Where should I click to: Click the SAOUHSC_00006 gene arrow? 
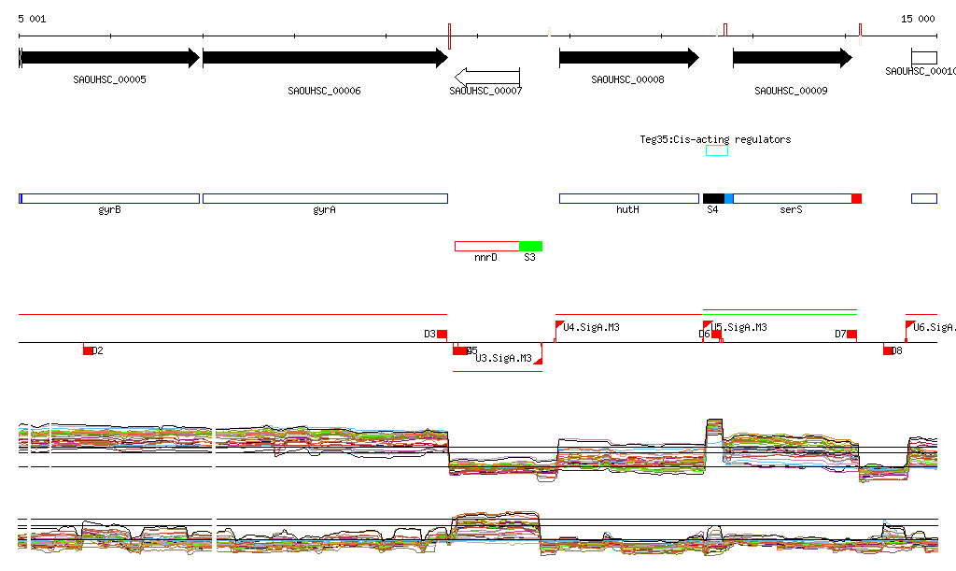point(325,58)
